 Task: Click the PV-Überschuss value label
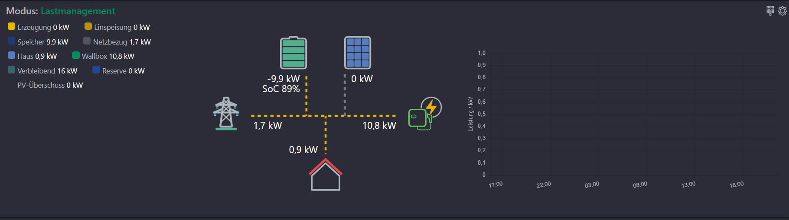(50, 85)
